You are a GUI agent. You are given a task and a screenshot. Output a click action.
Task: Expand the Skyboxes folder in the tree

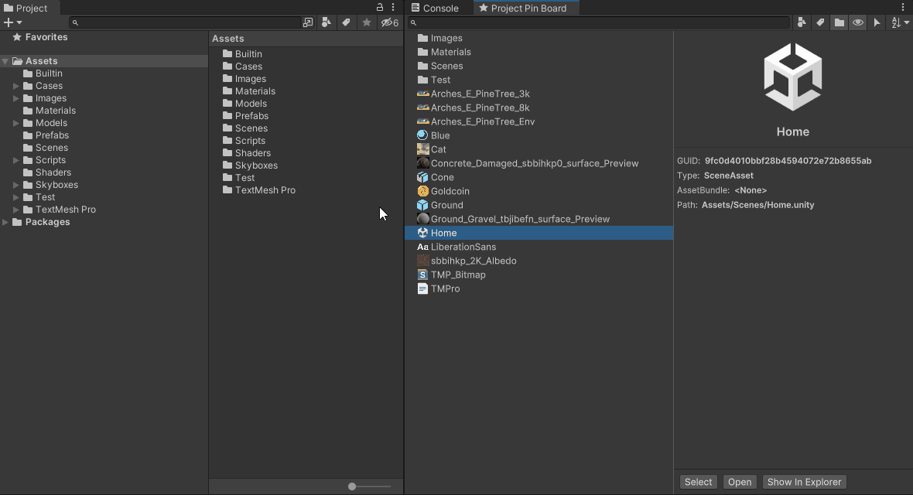(16, 185)
